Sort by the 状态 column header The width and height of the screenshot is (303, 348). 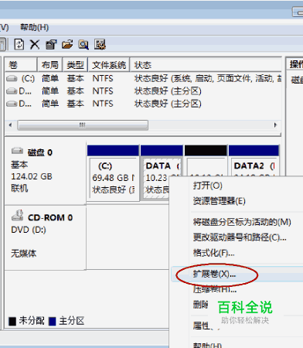(x=206, y=65)
